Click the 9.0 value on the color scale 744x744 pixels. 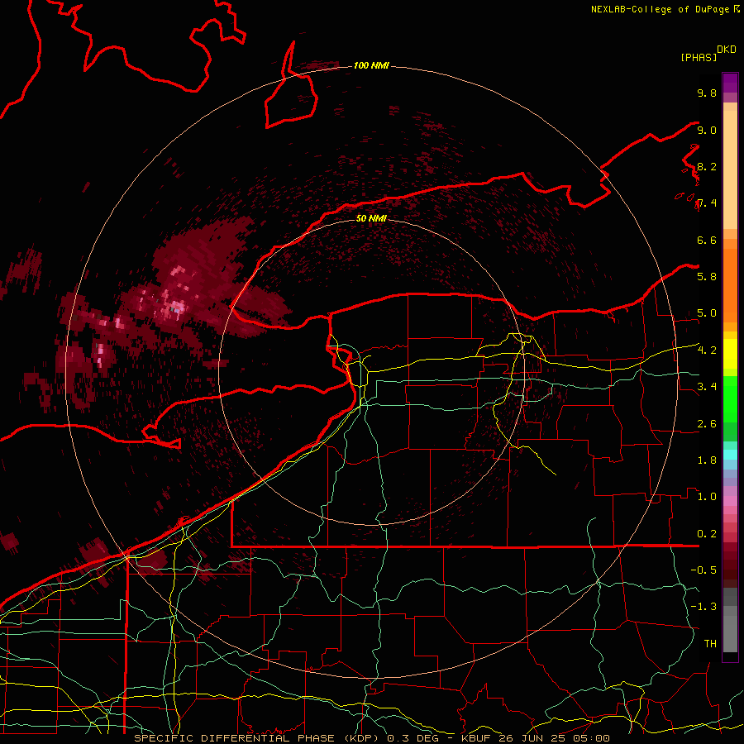[707, 130]
